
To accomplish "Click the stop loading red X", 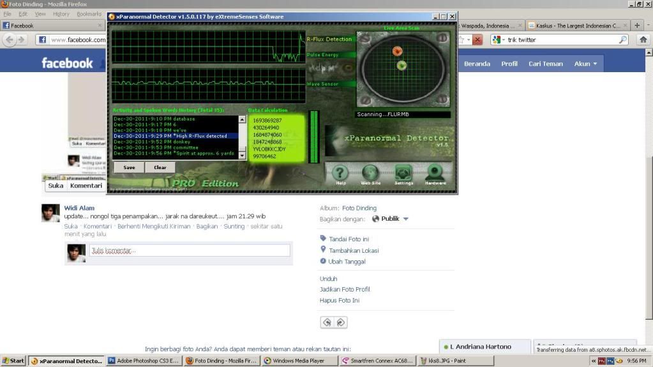I will (477, 40).
